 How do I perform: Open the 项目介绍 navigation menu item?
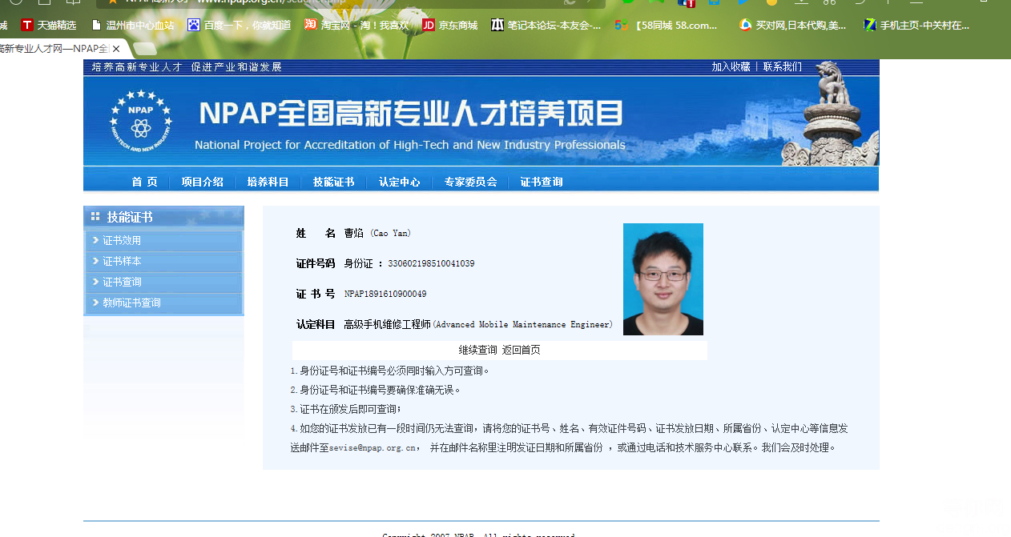(202, 182)
